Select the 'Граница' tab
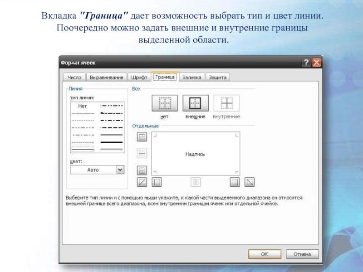The height and width of the screenshot is (272, 363). pos(165,77)
